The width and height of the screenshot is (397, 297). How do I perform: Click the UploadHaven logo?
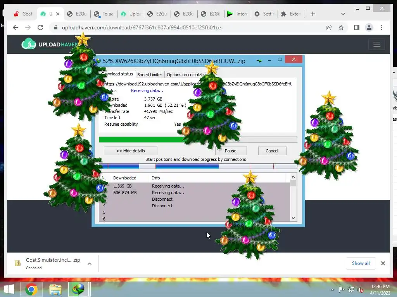point(50,44)
